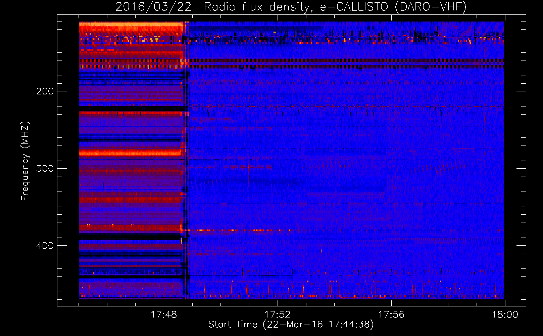Select the 300 frequency tick label
This screenshot has width=543, height=336.
45,168
